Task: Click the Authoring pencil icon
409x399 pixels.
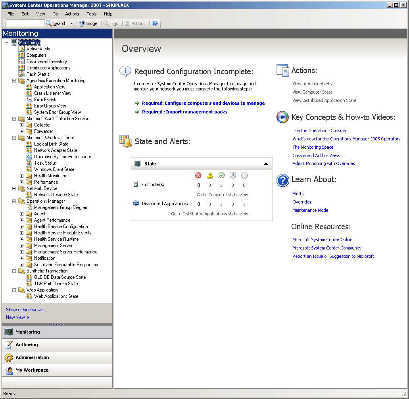Action: [9, 345]
